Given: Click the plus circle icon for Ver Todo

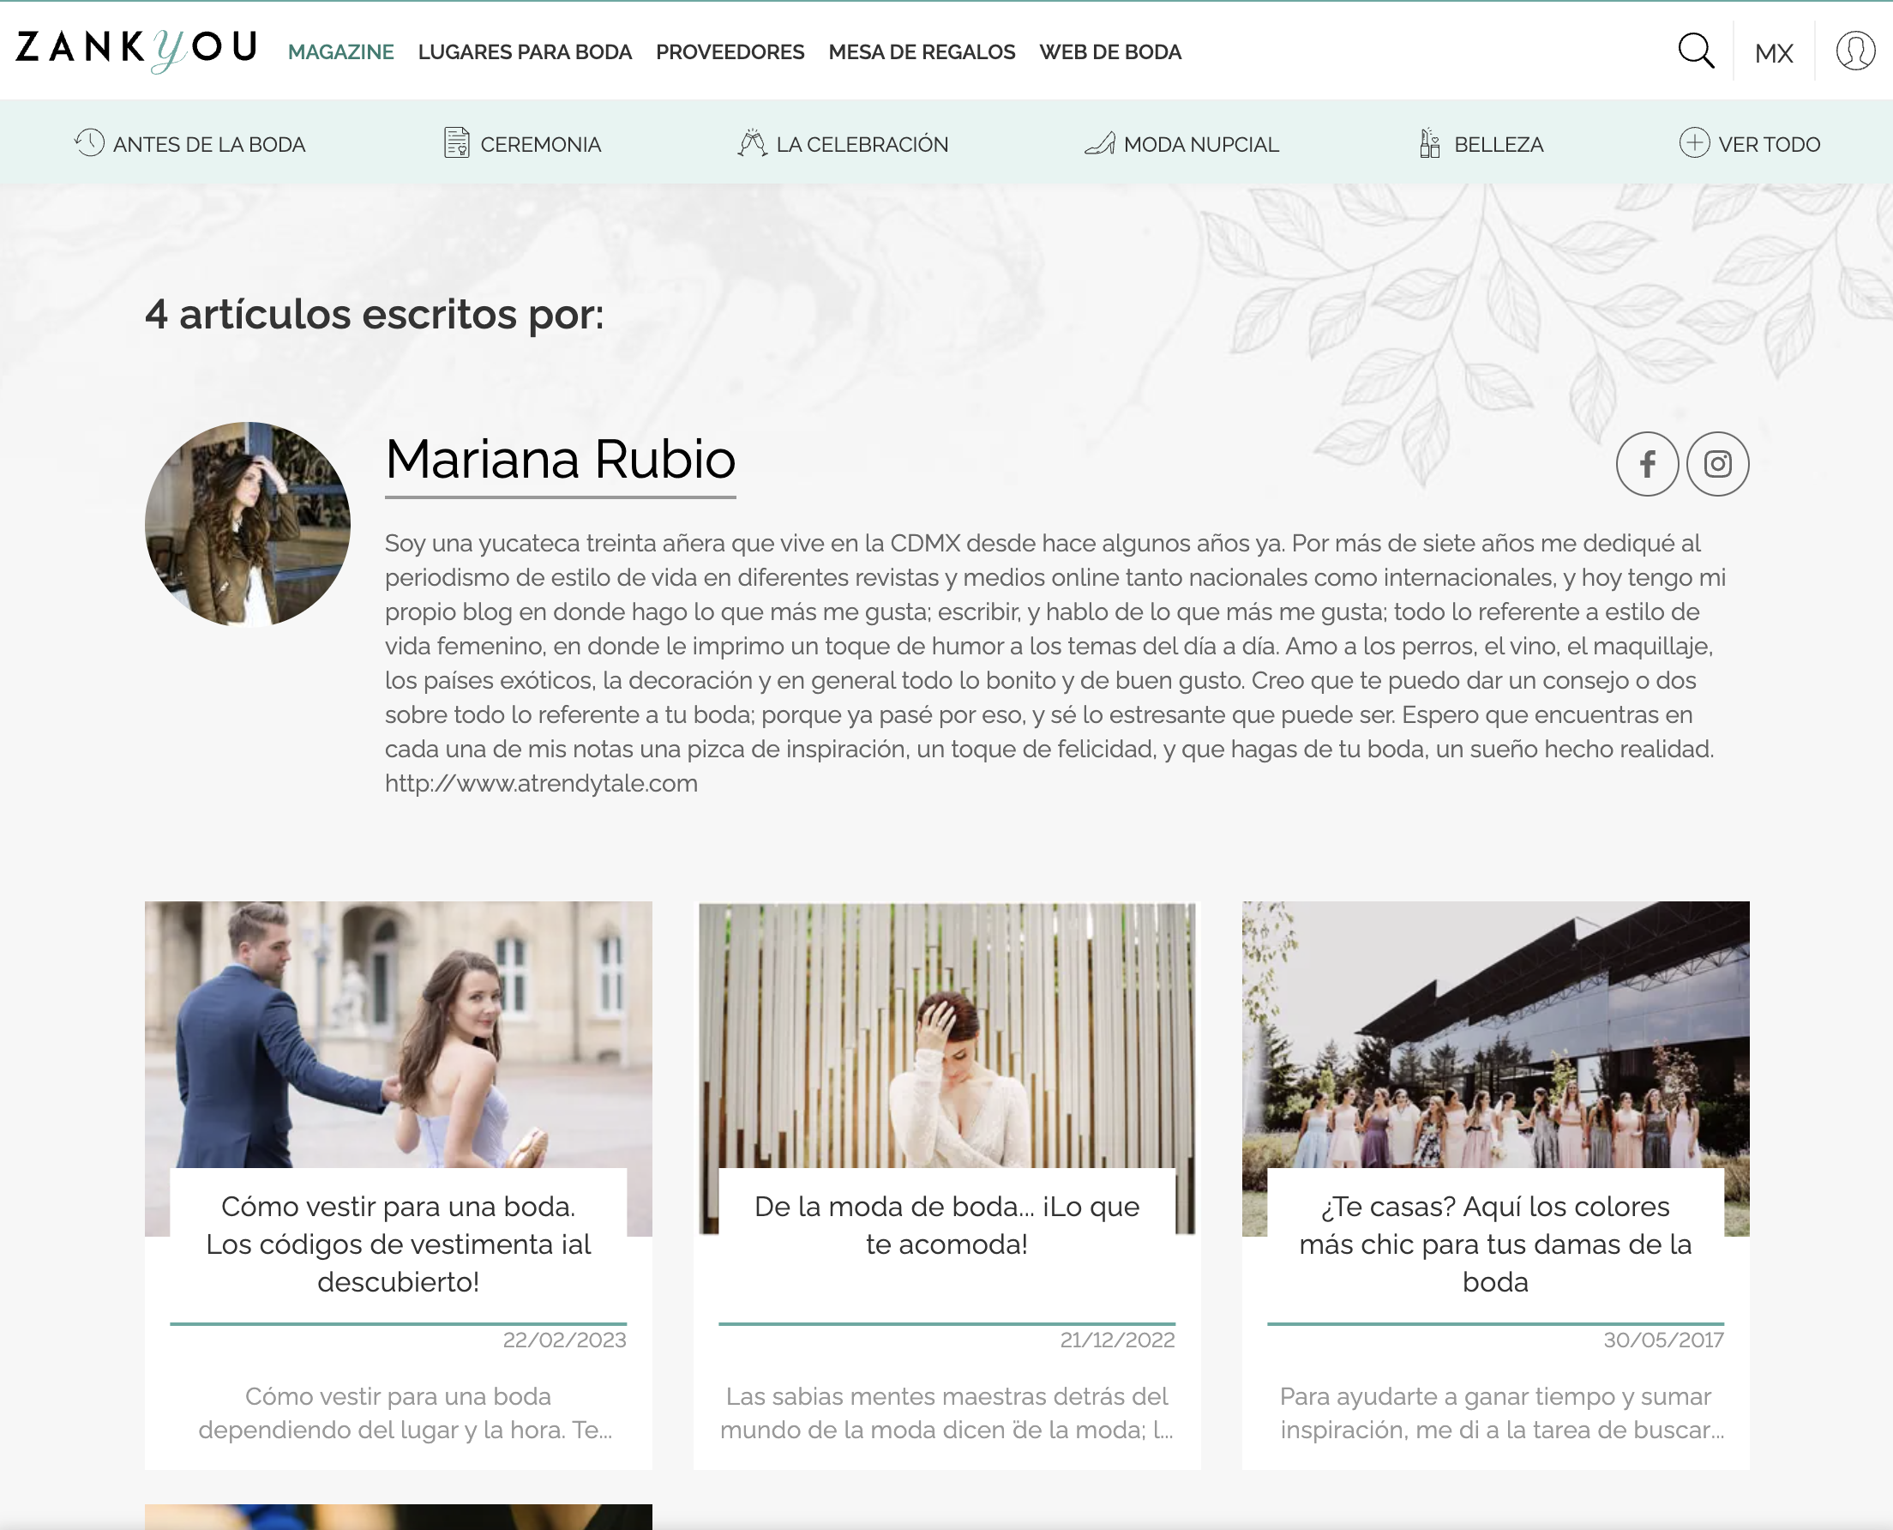Looking at the screenshot, I should tap(1695, 142).
